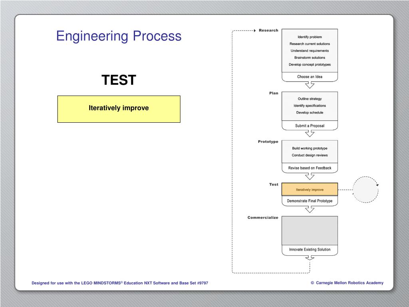Click the dashed iteration loop circle
Screen dimensions: 409x307
365,189
